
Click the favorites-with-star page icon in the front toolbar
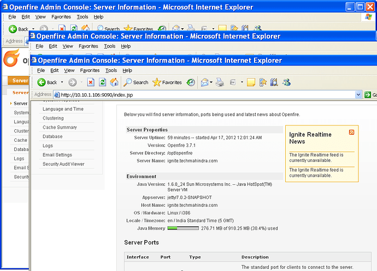(x=263, y=82)
